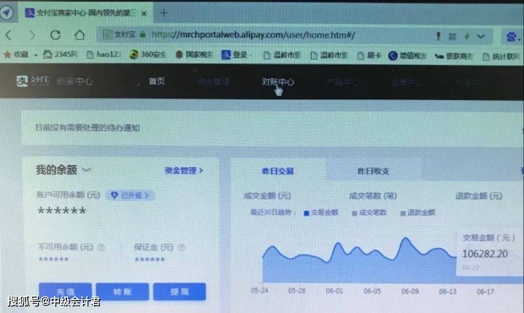The image size is (524, 313).
Task: Open a new tab with plus icon
Action: point(164,13)
